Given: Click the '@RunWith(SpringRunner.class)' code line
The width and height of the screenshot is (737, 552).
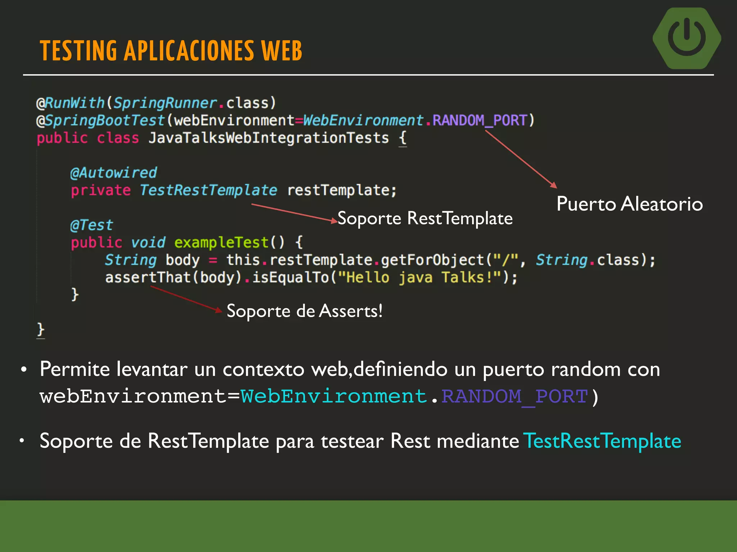Looking at the screenshot, I should point(156,103).
